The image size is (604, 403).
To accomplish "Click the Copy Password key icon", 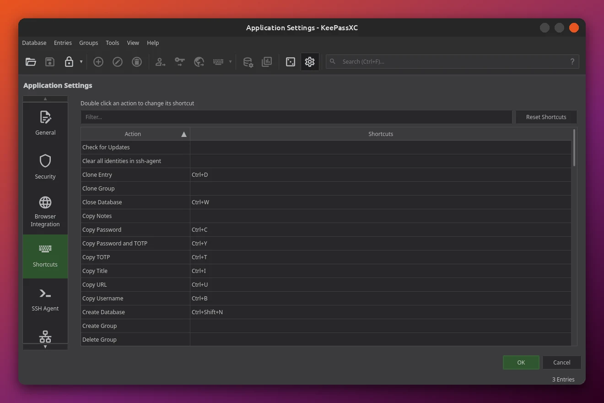I will tap(180, 62).
